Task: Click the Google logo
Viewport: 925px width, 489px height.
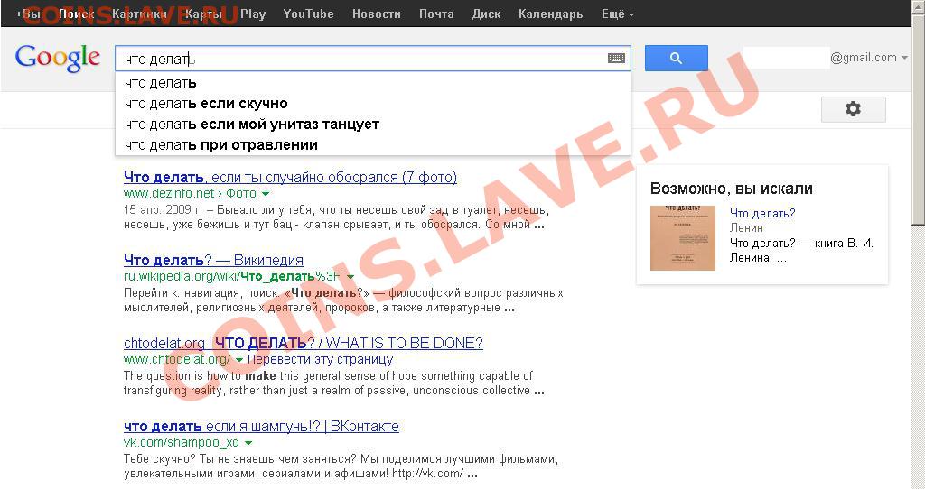Action: tap(58, 59)
